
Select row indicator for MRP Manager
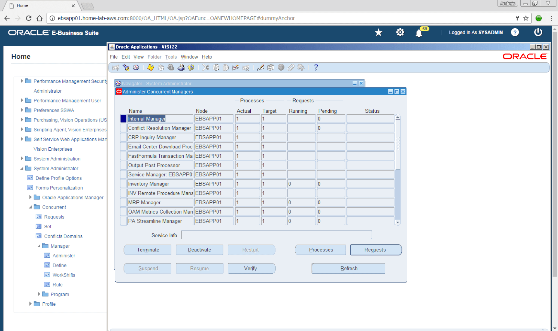123,202
